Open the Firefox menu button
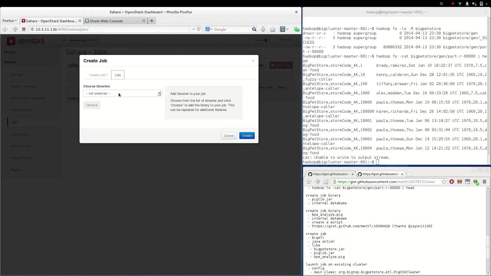The height and width of the screenshot is (276, 491). 10,21
